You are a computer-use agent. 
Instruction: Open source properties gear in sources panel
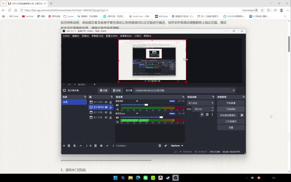point(101,146)
